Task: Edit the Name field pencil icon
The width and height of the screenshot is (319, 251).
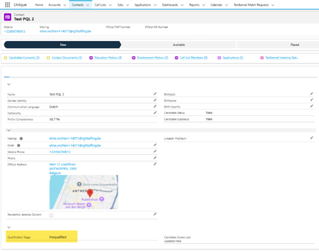Action: coord(155,94)
